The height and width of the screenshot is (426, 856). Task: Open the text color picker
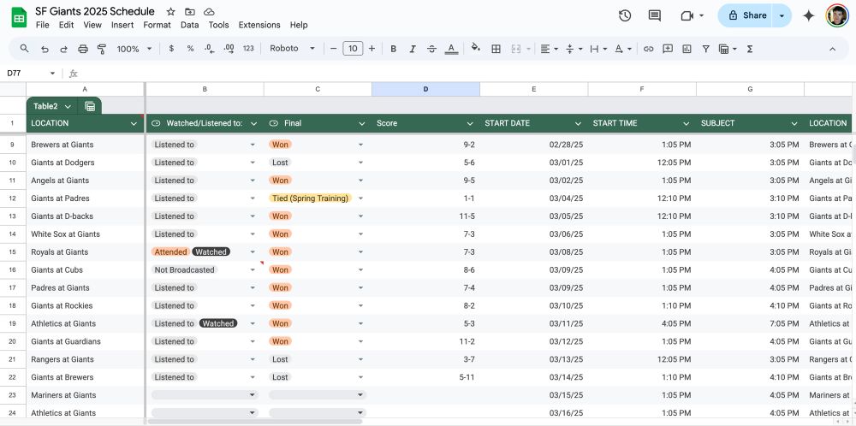451,49
